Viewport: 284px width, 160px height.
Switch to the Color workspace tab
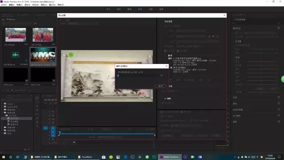[x=140, y=9]
